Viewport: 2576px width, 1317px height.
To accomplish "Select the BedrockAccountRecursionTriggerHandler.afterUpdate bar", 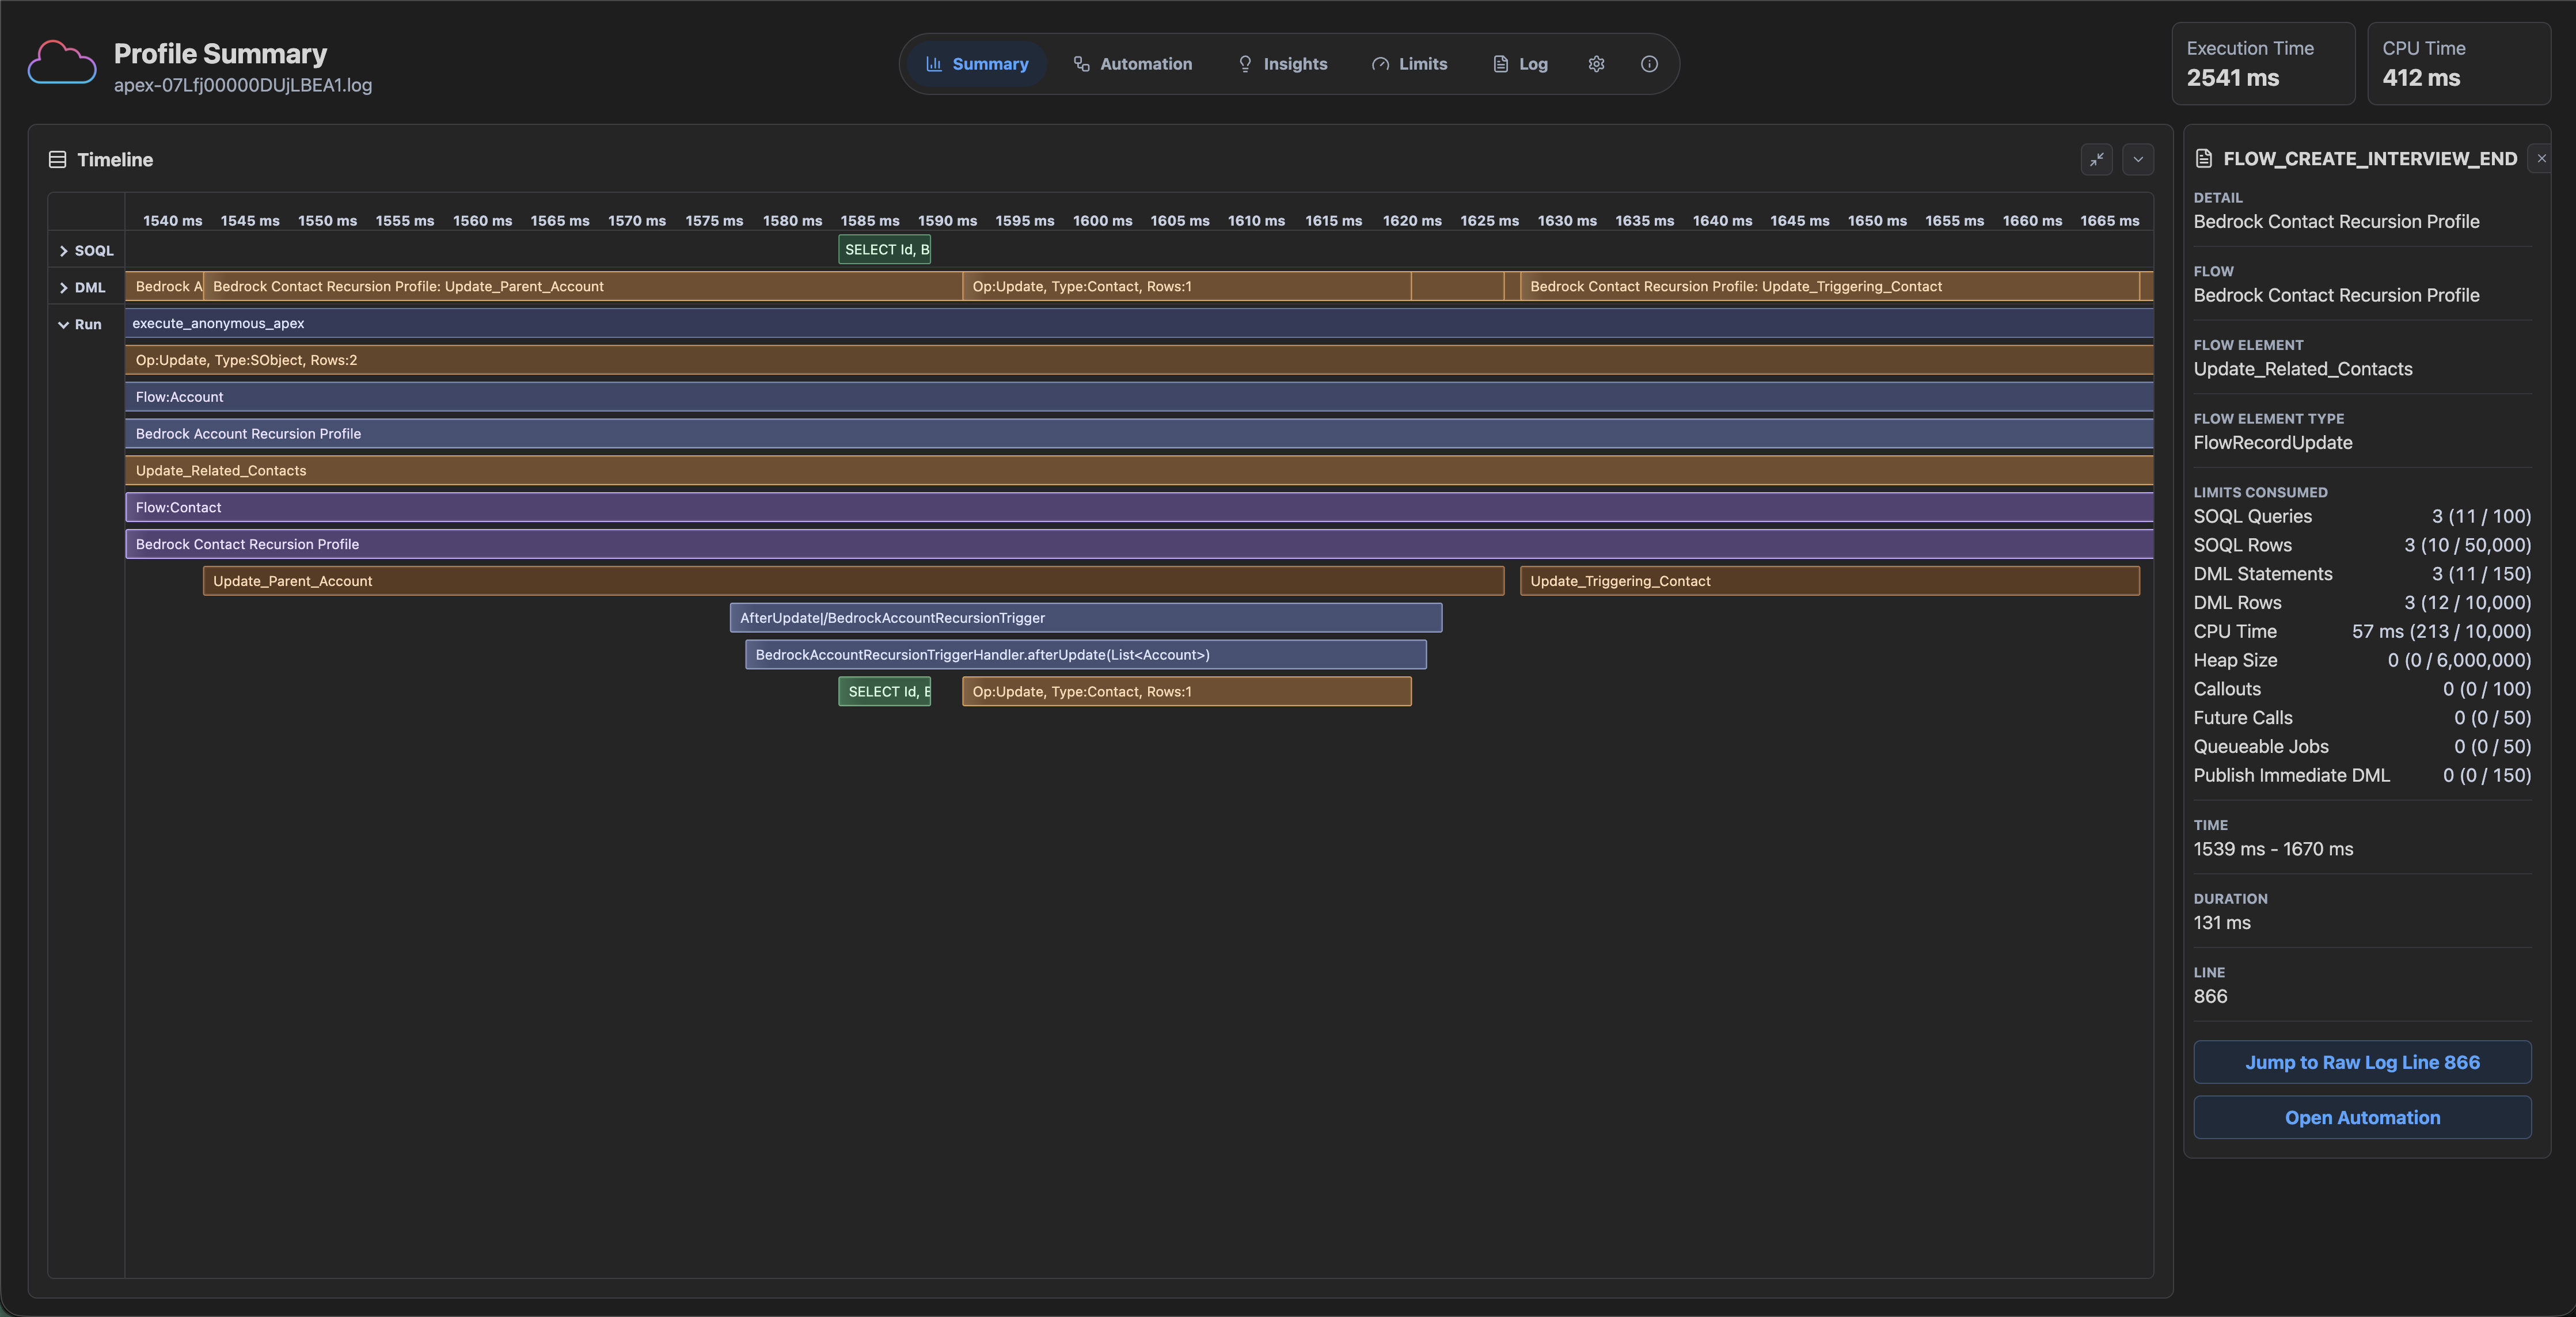I will pos(1086,655).
